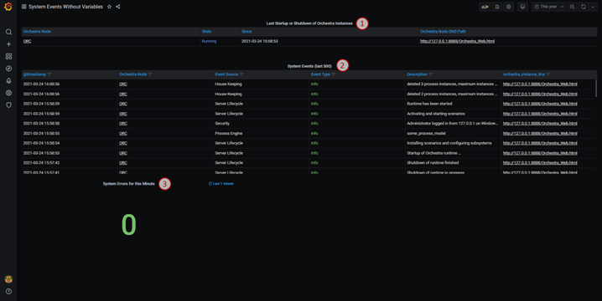Open the Orchestra Node column filter in events

(150, 74)
